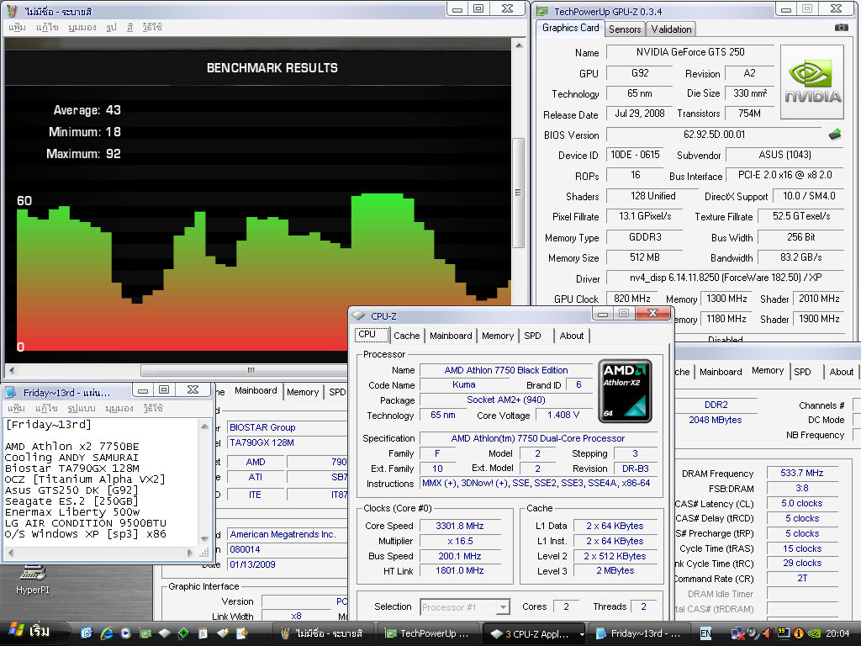Open the Validation tab in GPU-Z
The width and height of the screenshot is (861, 646).
671,29
